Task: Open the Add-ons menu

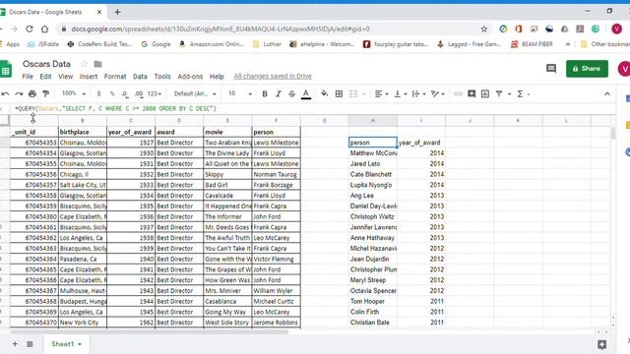Action: 190,77
